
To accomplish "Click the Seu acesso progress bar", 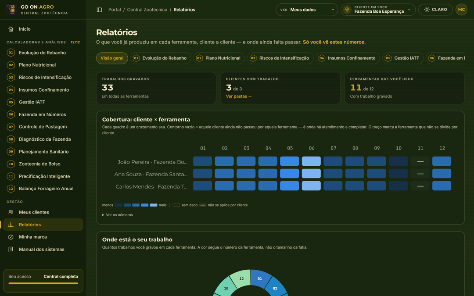I will pos(43,283).
